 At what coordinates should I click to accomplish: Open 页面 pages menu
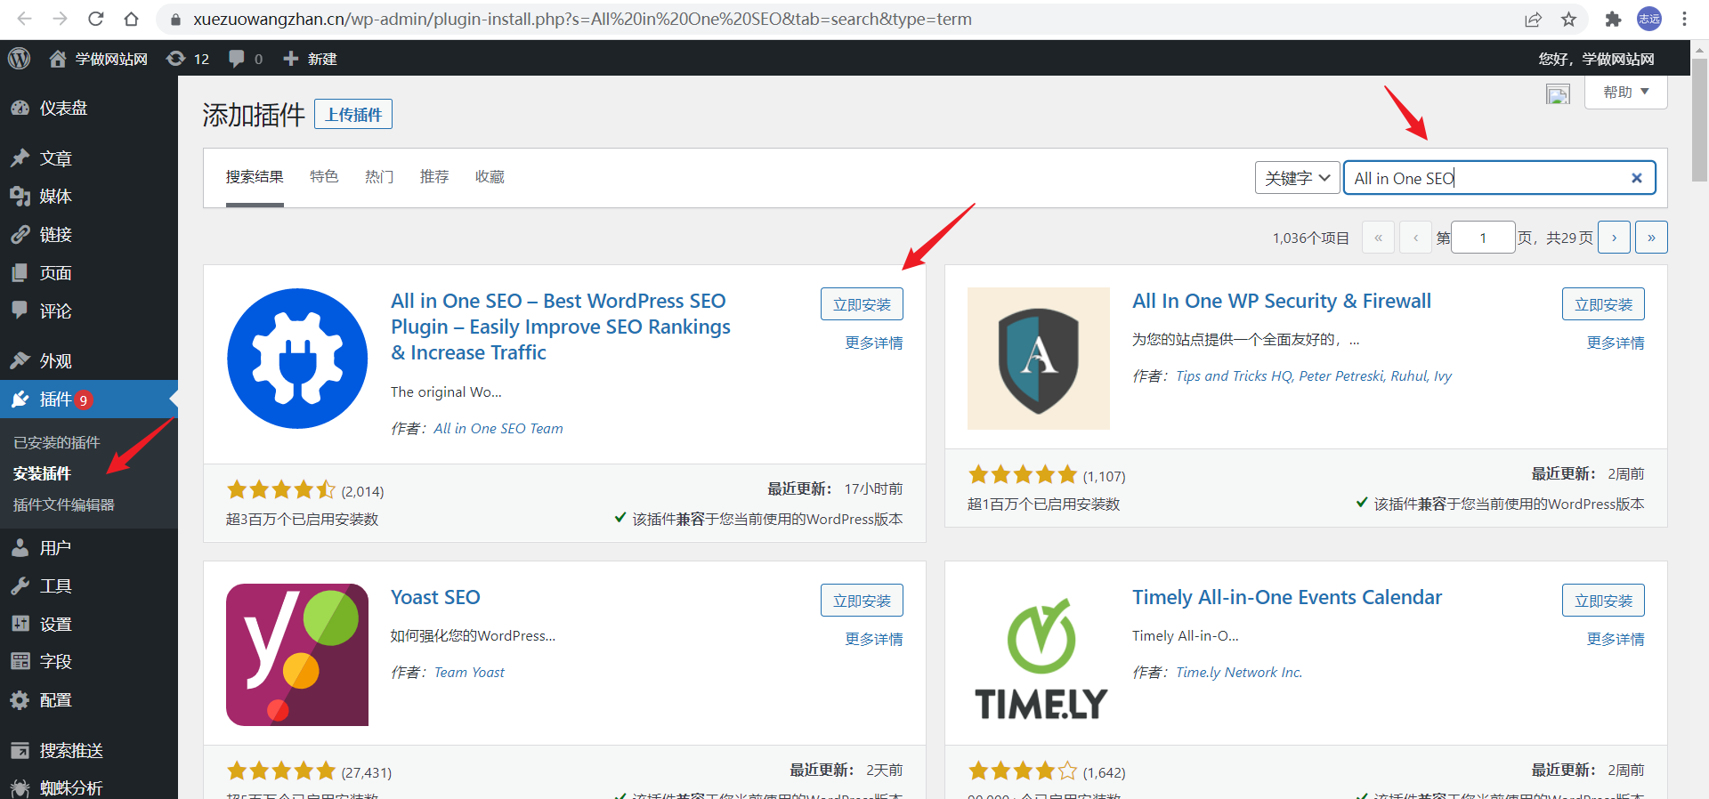tap(89, 273)
